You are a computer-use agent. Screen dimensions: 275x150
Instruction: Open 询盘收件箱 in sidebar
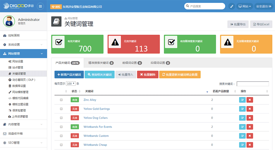[x=23, y=134]
